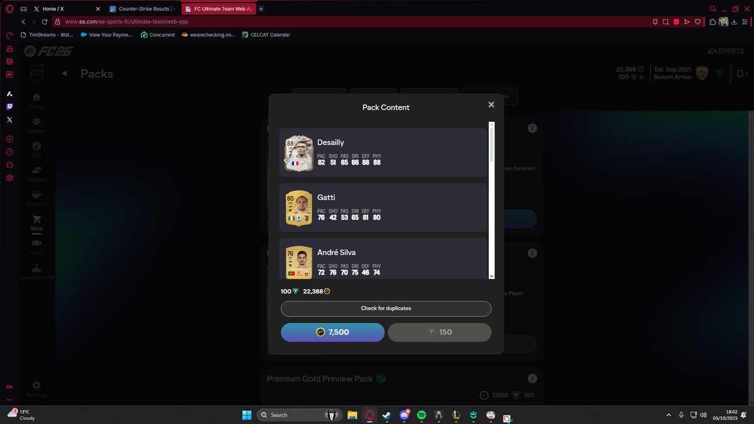Open the Home section in the FUT sidebar
This screenshot has width=754, height=424.
tap(36, 97)
